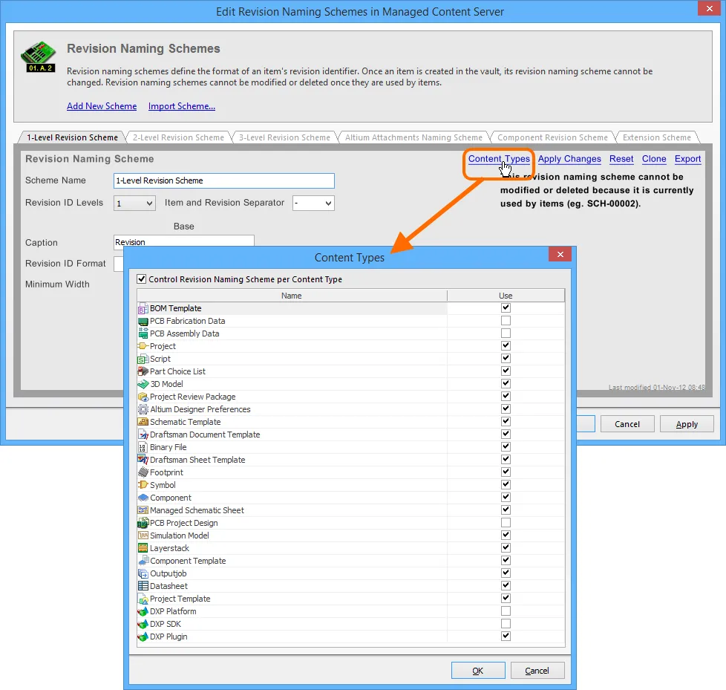
Task: Select the 1-Level Revision Scheme tab
Action: (72, 137)
